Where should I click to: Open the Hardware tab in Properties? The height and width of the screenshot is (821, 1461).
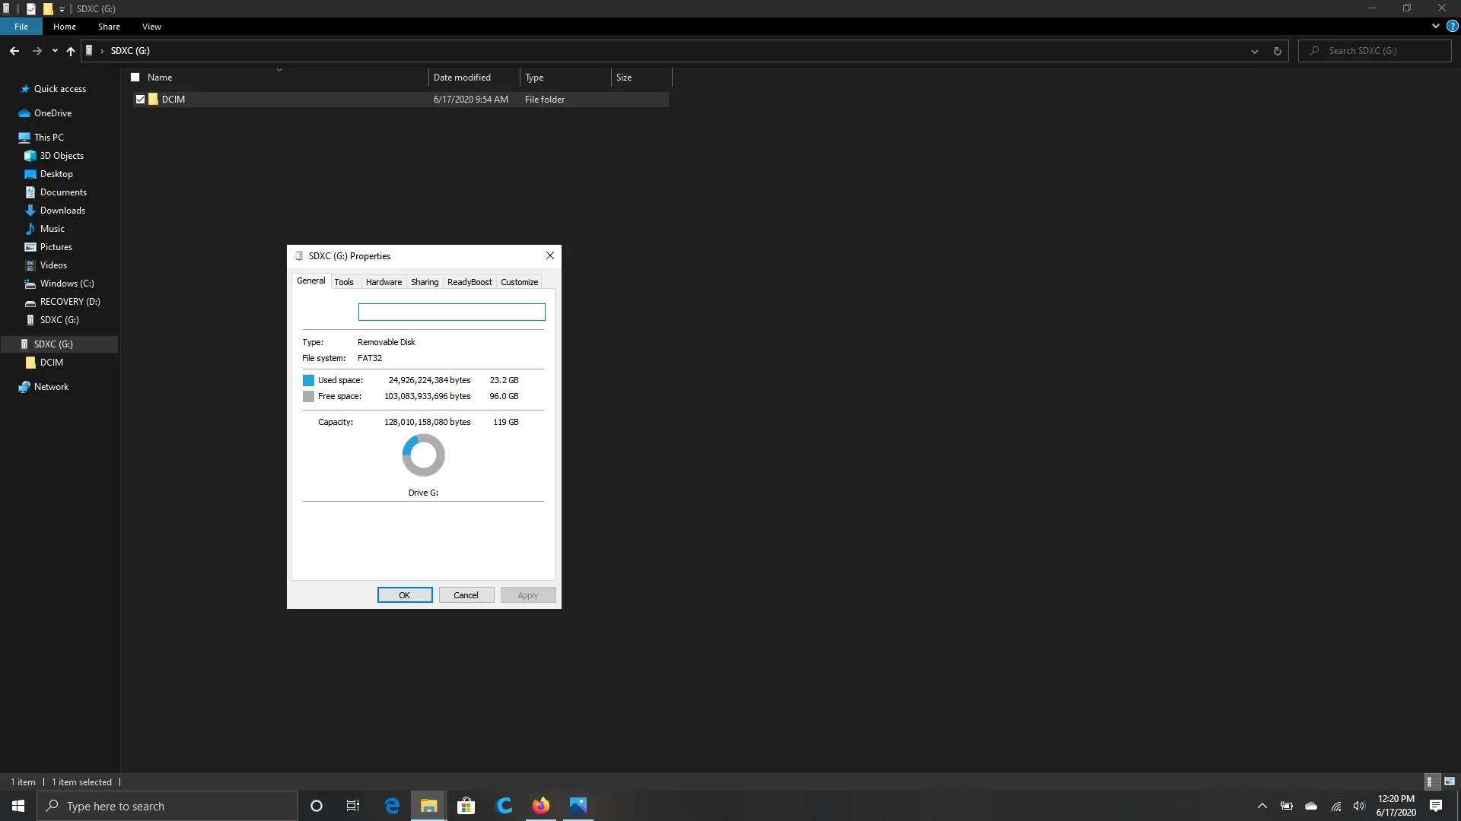[x=384, y=282]
